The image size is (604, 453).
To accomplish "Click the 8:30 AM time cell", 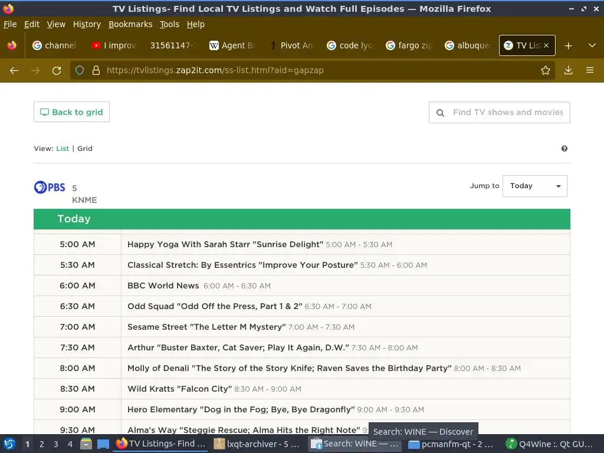I will coord(77,389).
